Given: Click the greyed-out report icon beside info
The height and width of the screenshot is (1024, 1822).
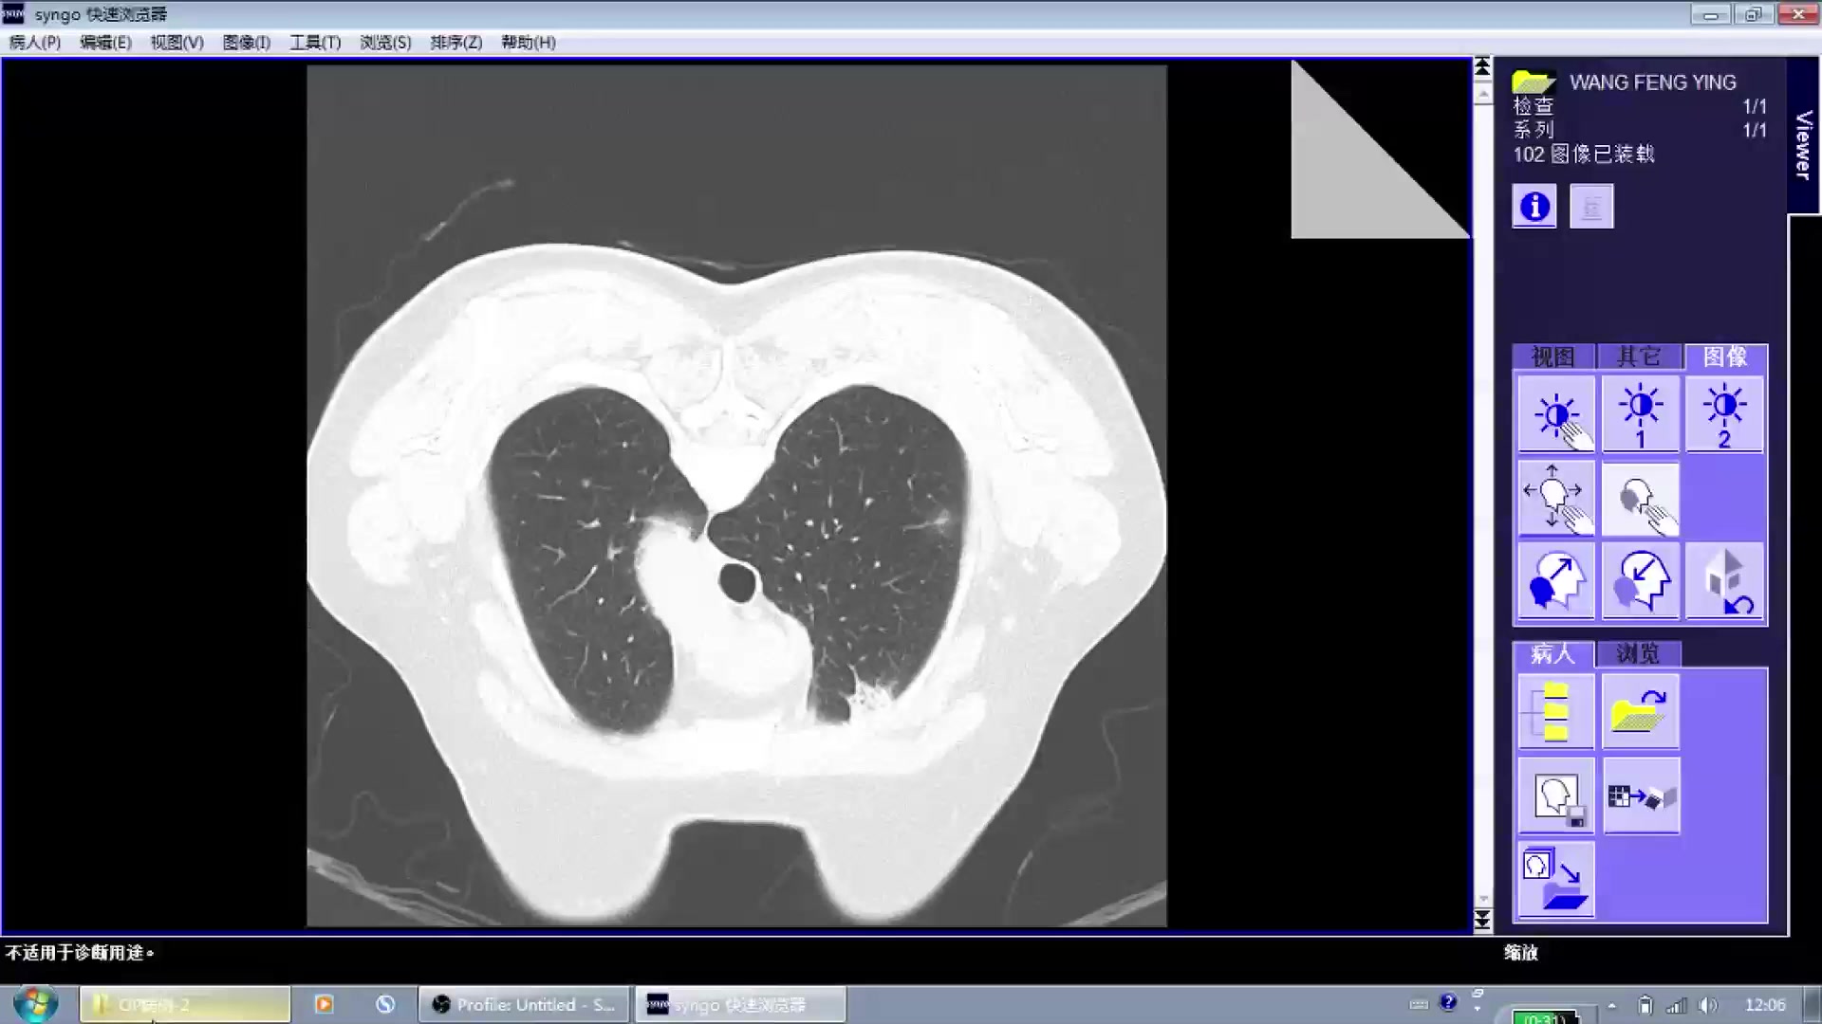Looking at the screenshot, I should point(1591,207).
